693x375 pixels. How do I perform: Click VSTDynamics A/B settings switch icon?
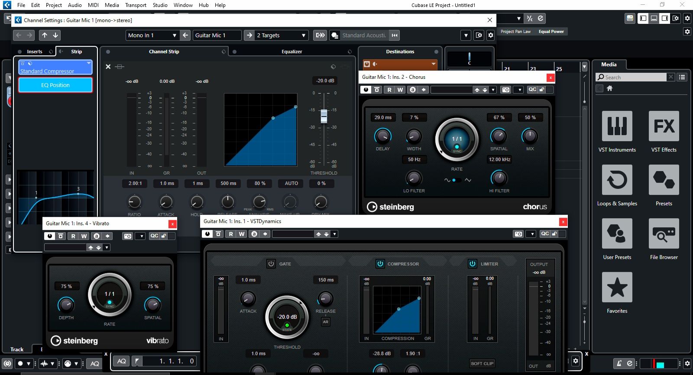click(x=254, y=234)
